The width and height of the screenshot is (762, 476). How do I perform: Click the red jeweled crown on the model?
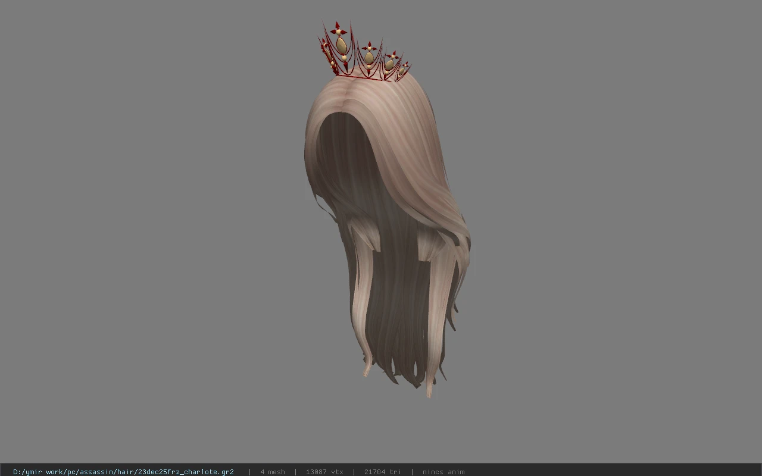[363, 52]
